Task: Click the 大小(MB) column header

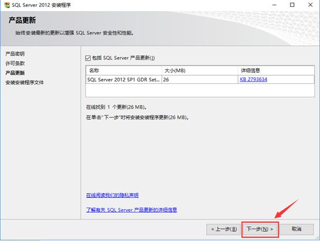Action: [200, 71]
